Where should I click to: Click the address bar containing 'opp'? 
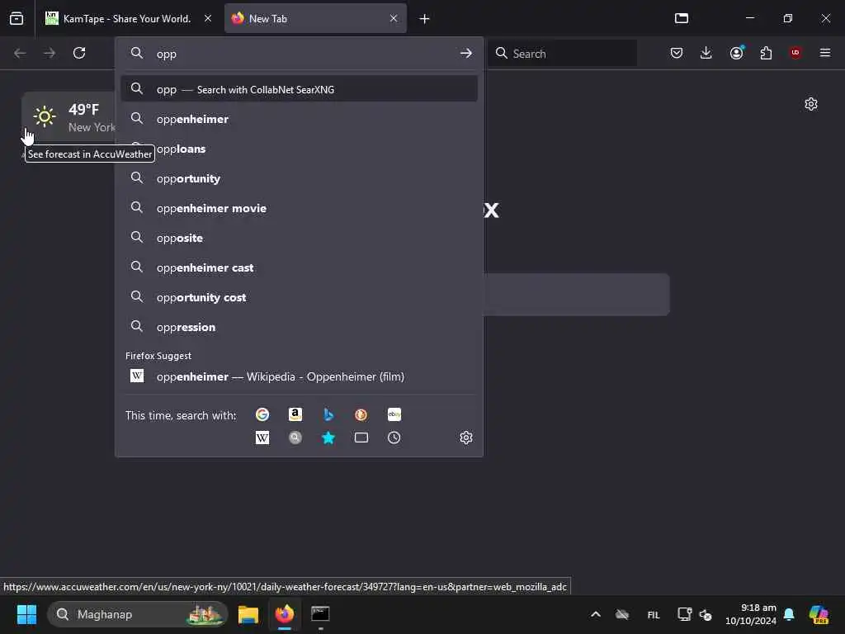click(299, 54)
